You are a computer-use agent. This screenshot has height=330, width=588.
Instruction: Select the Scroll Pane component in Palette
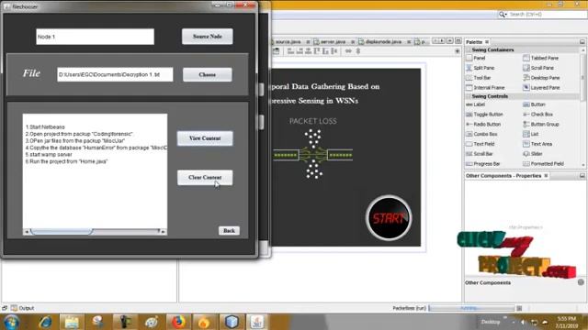click(x=538, y=68)
